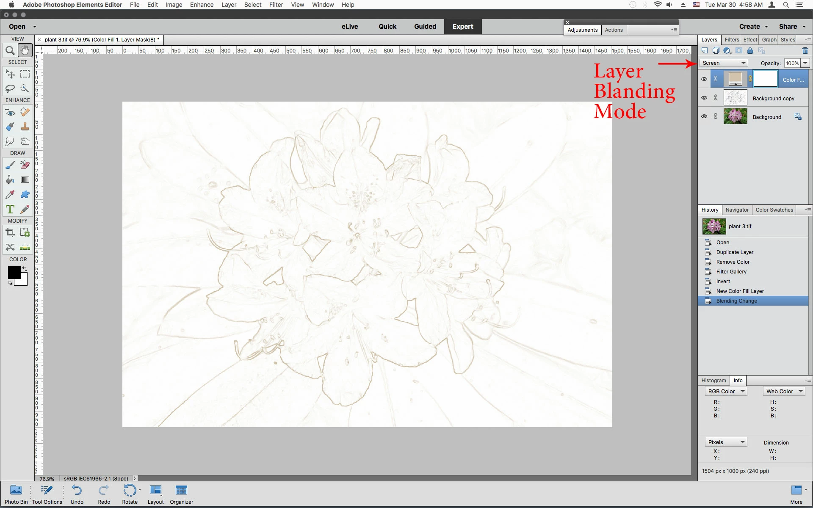This screenshot has width=813, height=508.
Task: Hide the Background copy layer
Action: 704,98
